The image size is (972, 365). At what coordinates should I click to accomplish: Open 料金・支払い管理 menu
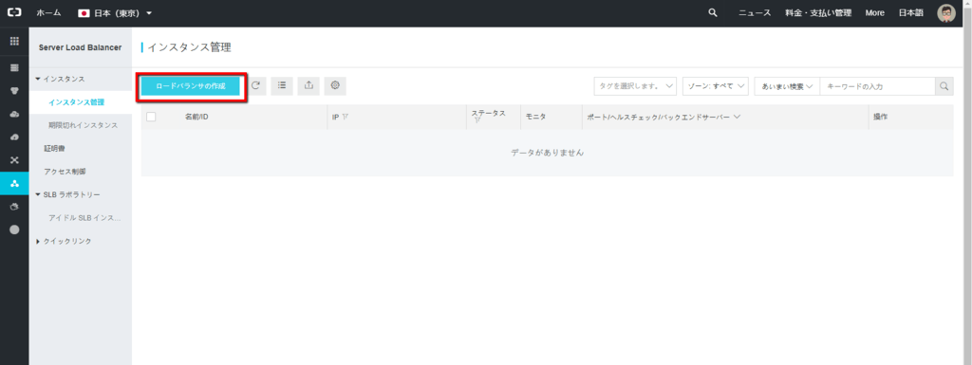pos(818,12)
